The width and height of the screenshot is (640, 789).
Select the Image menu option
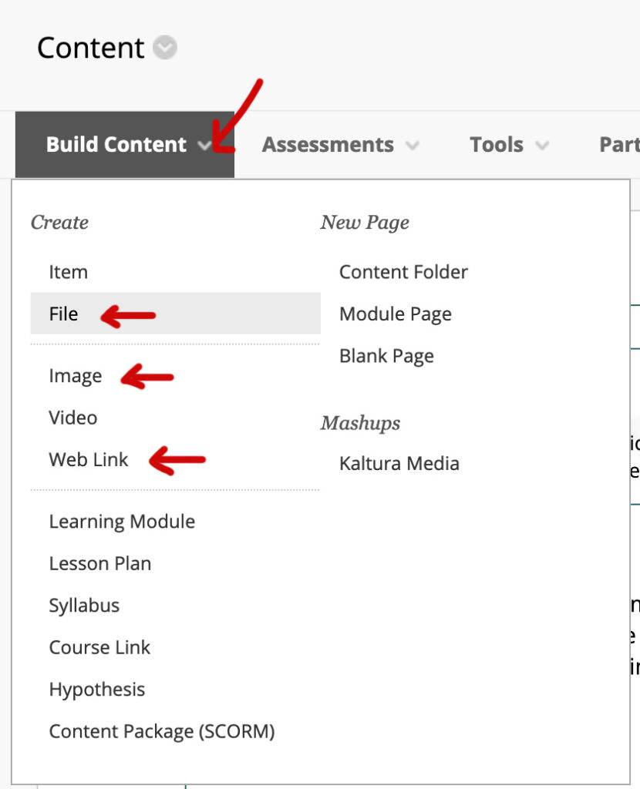pyautogui.click(x=76, y=376)
